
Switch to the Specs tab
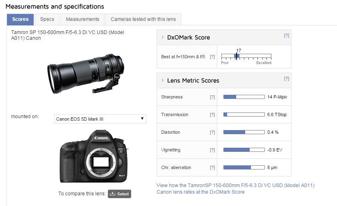coord(47,19)
